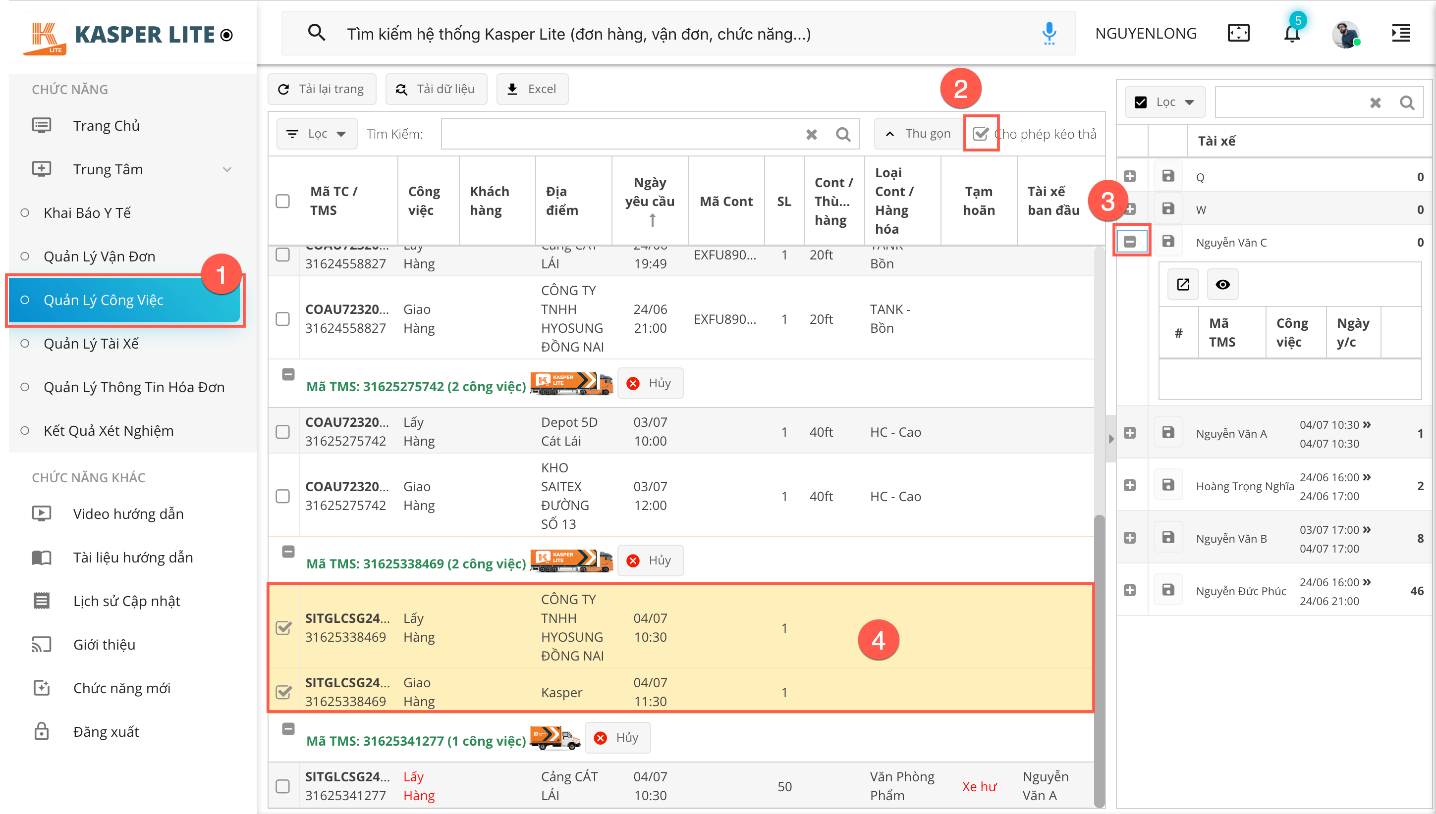Click the microphone voice search icon

coord(1049,34)
